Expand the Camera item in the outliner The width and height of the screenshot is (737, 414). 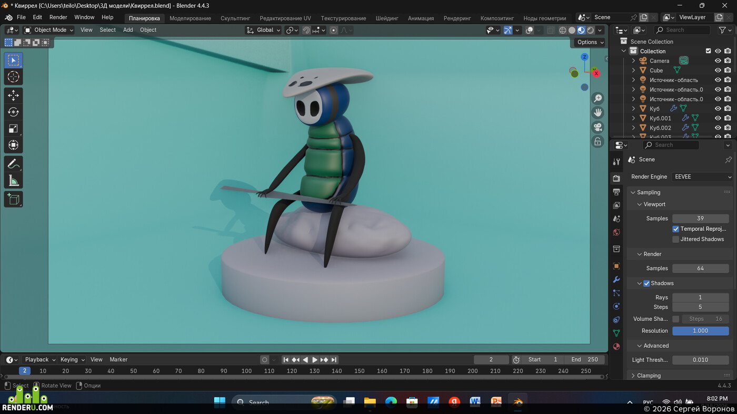pyautogui.click(x=634, y=61)
